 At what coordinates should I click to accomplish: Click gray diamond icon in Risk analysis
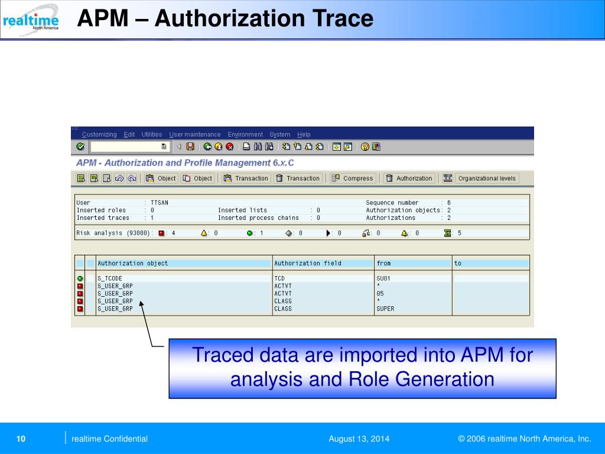click(x=288, y=233)
